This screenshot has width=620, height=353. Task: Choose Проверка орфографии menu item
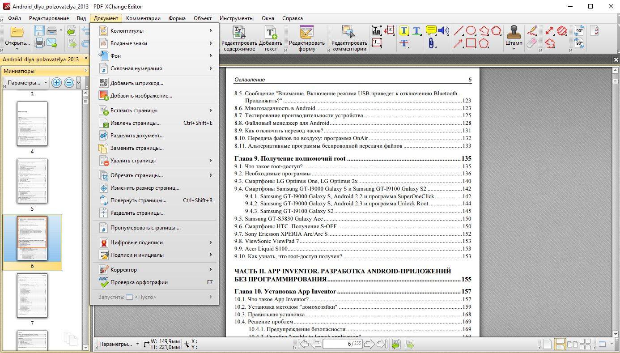point(155,282)
